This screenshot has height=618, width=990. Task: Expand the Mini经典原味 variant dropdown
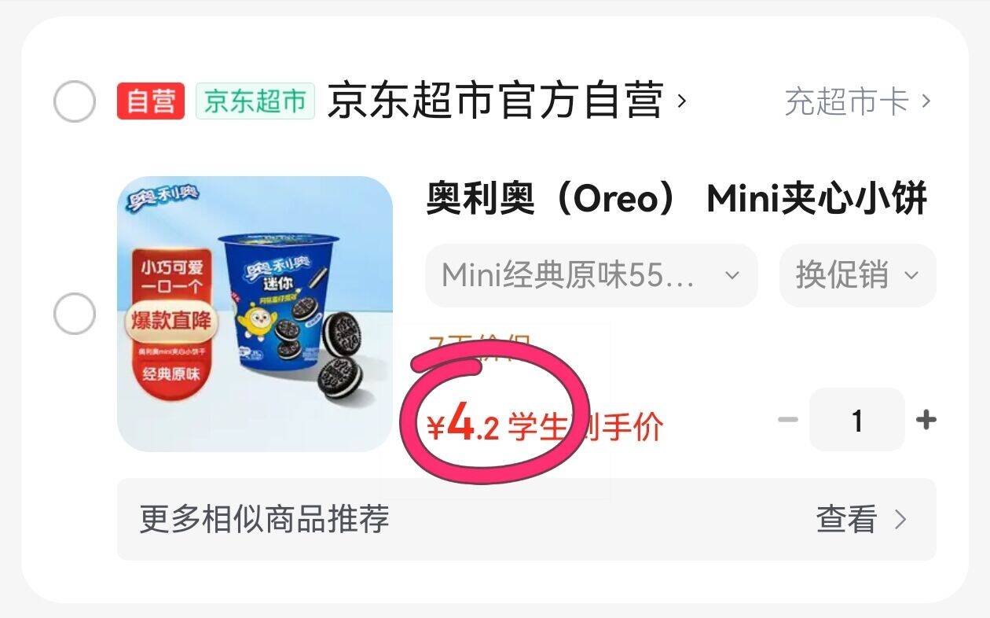592,275
